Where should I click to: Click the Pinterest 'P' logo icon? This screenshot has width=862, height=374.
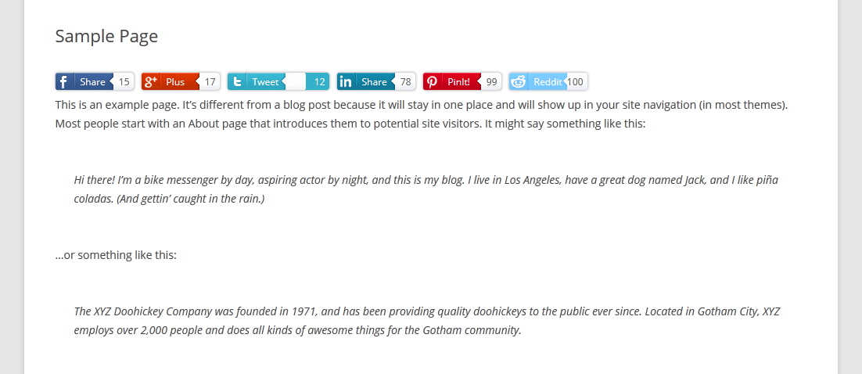click(432, 82)
